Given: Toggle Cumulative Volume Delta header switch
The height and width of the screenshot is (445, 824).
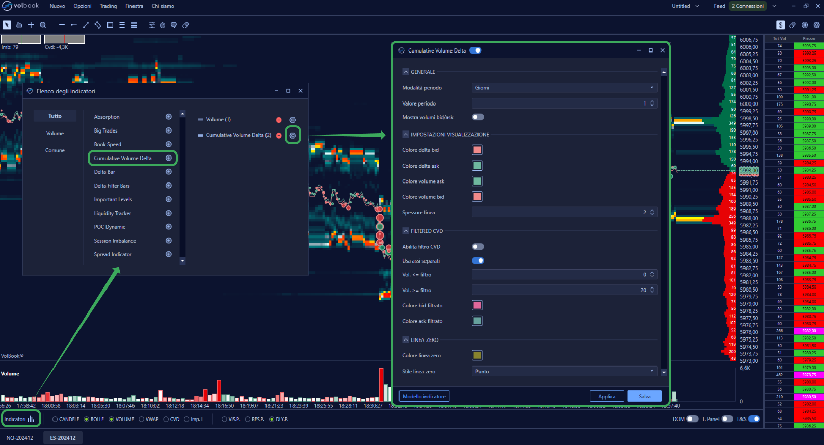Looking at the screenshot, I should click(475, 50).
